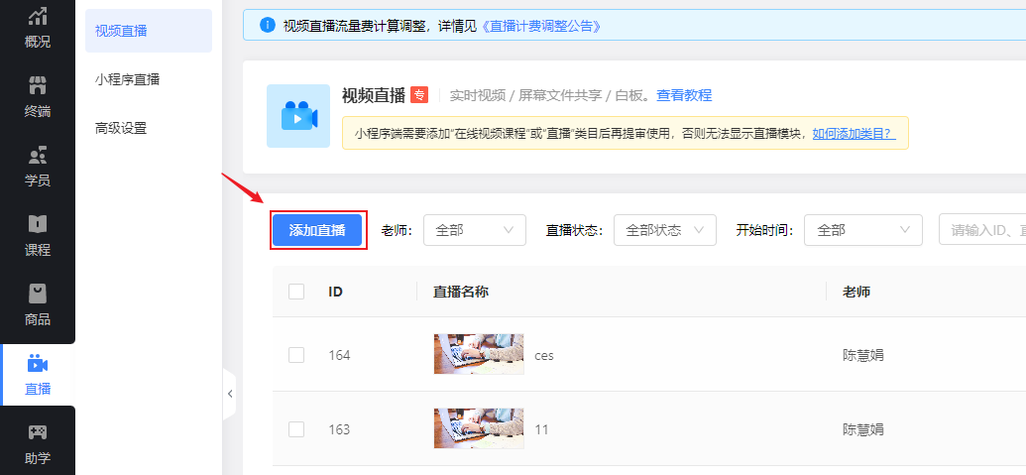Click the info icon in the notice banner
This screenshot has width=1026, height=475.
(267, 25)
